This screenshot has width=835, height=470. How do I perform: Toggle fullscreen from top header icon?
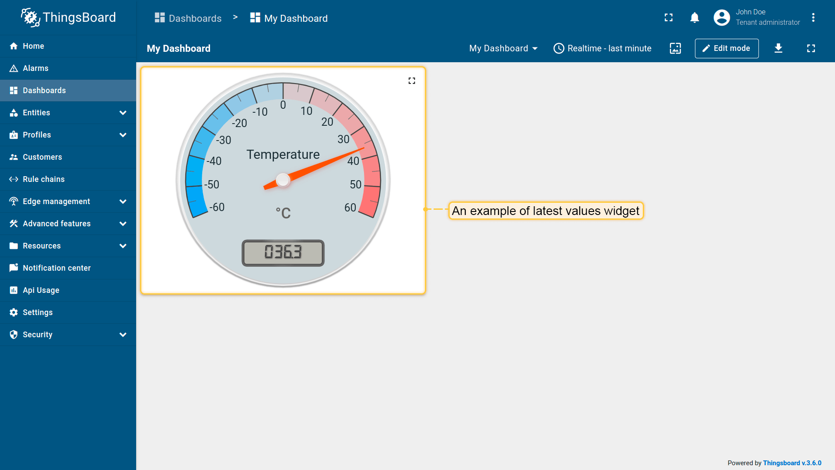pyautogui.click(x=668, y=18)
